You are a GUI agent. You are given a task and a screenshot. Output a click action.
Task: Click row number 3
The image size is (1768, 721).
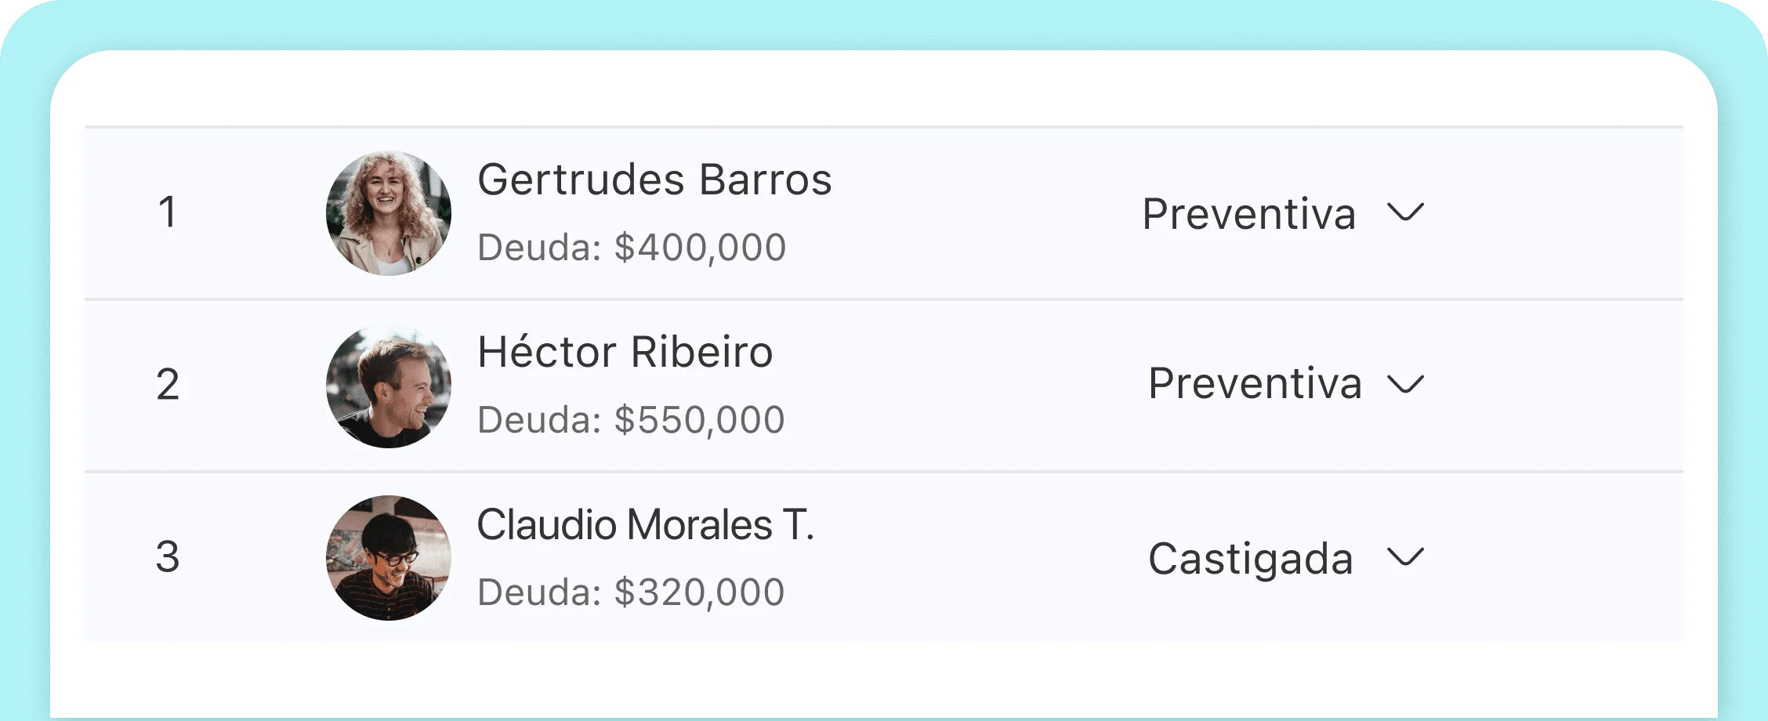(x=167, y=557)
